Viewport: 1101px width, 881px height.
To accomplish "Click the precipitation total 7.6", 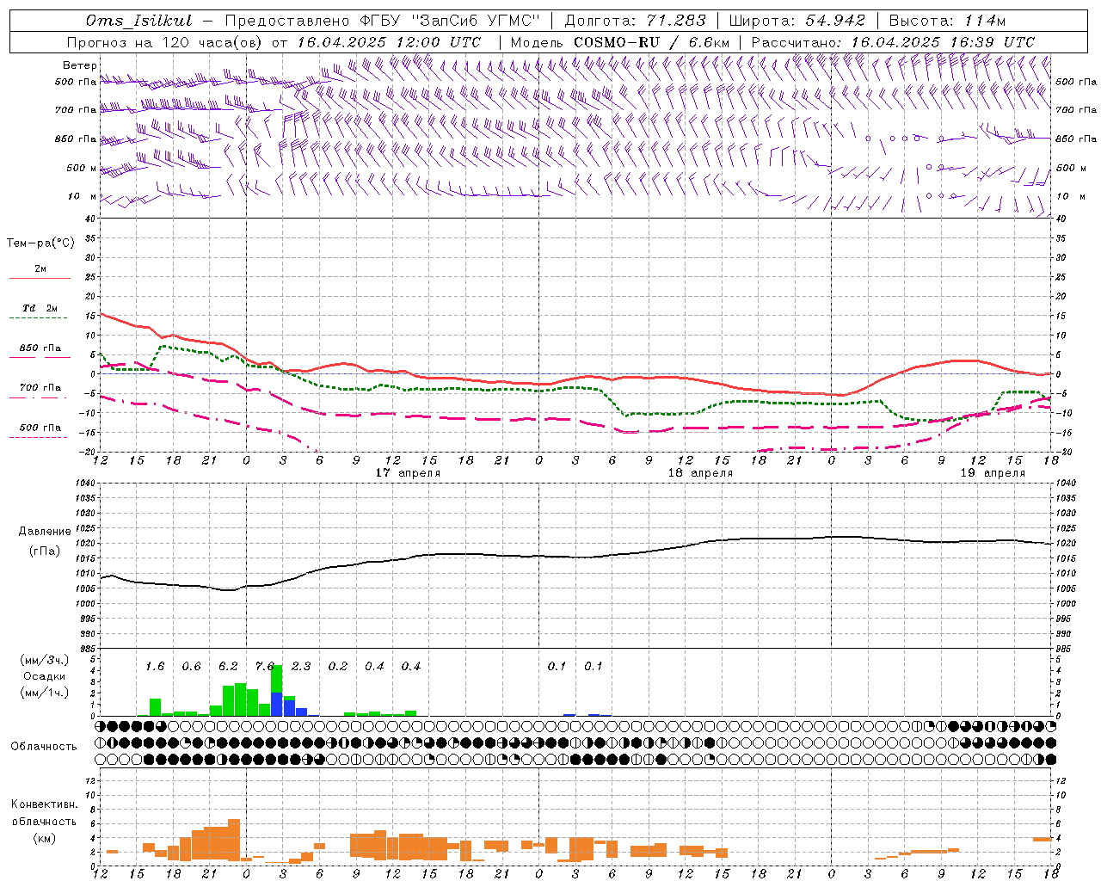I will coord(264,667).
